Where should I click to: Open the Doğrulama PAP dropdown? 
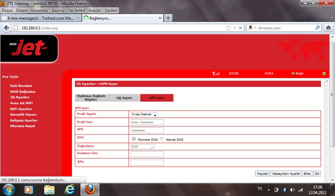click(143, 147)
